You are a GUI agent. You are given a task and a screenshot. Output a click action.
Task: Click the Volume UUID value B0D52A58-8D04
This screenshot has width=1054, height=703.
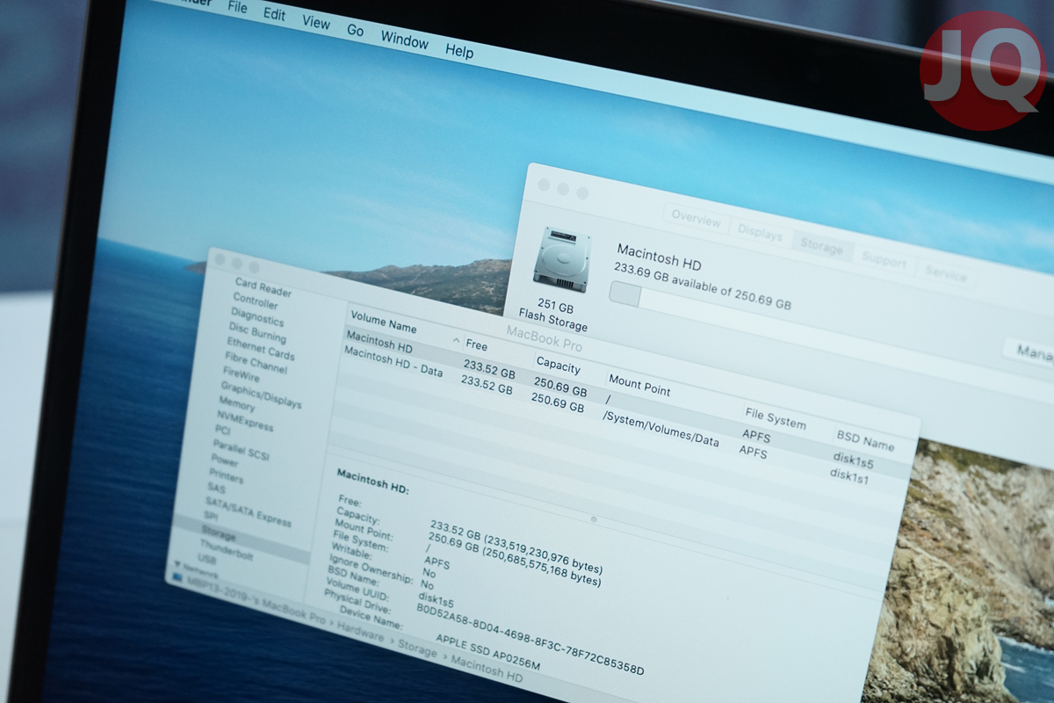530,641
